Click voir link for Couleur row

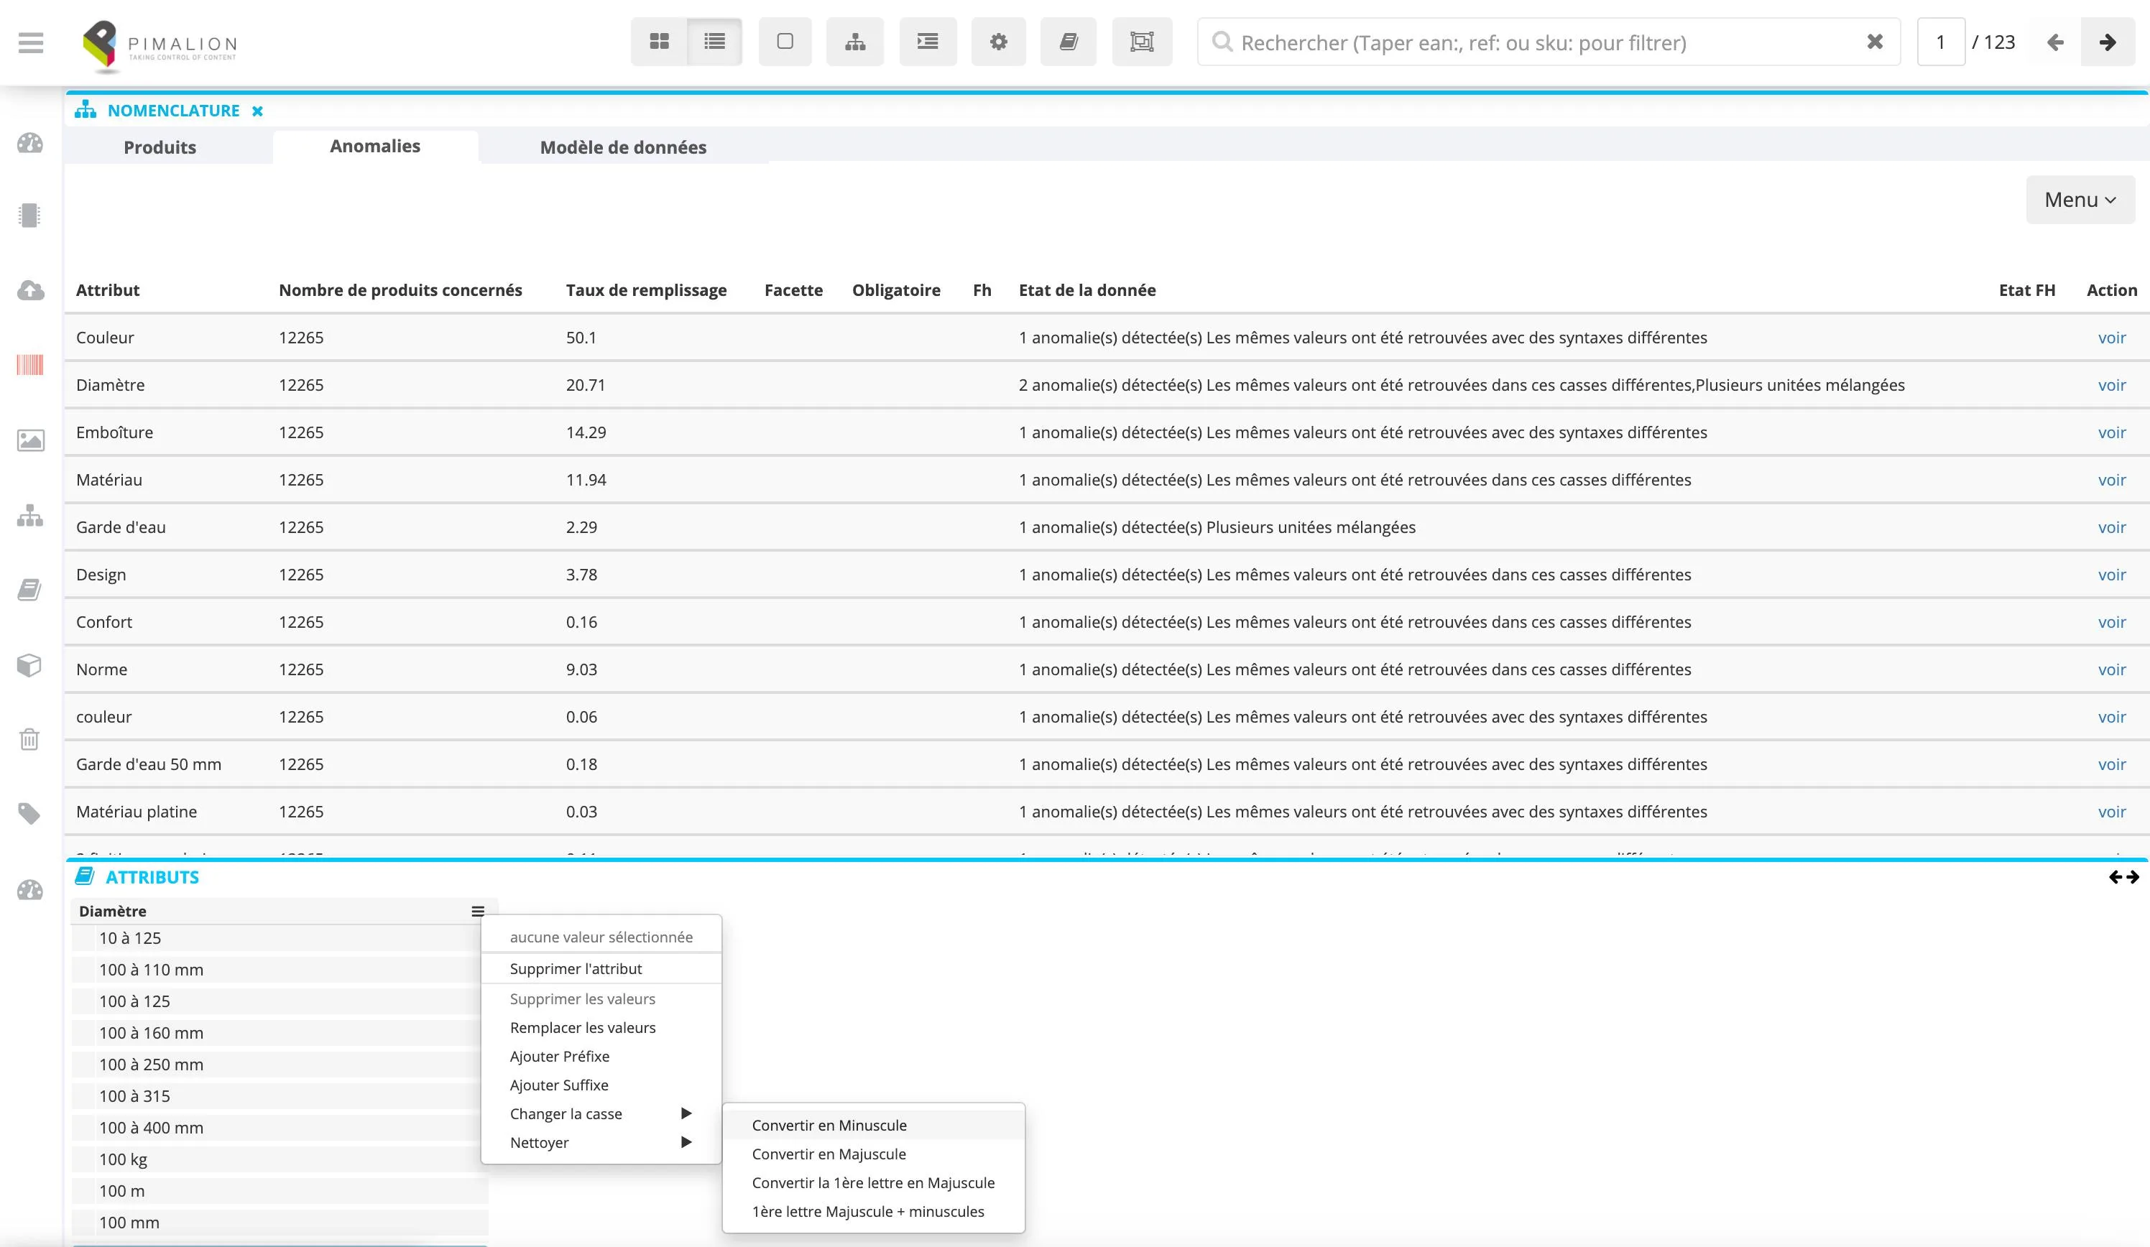2112,338
